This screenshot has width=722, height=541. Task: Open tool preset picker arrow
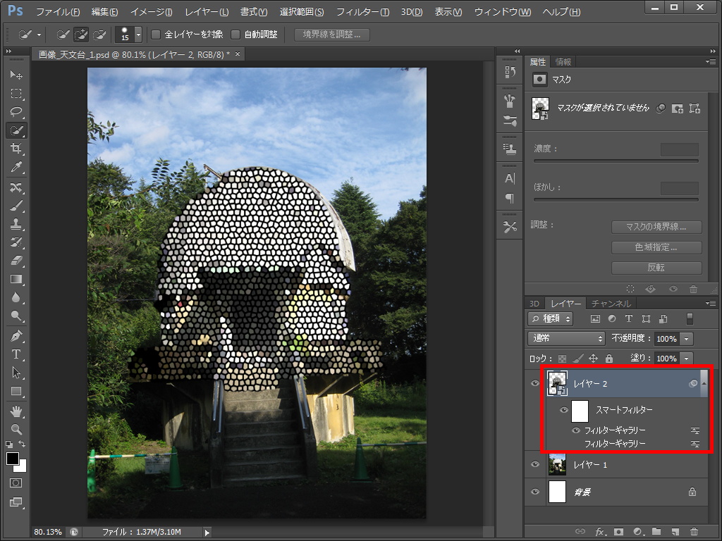point(39,35)
